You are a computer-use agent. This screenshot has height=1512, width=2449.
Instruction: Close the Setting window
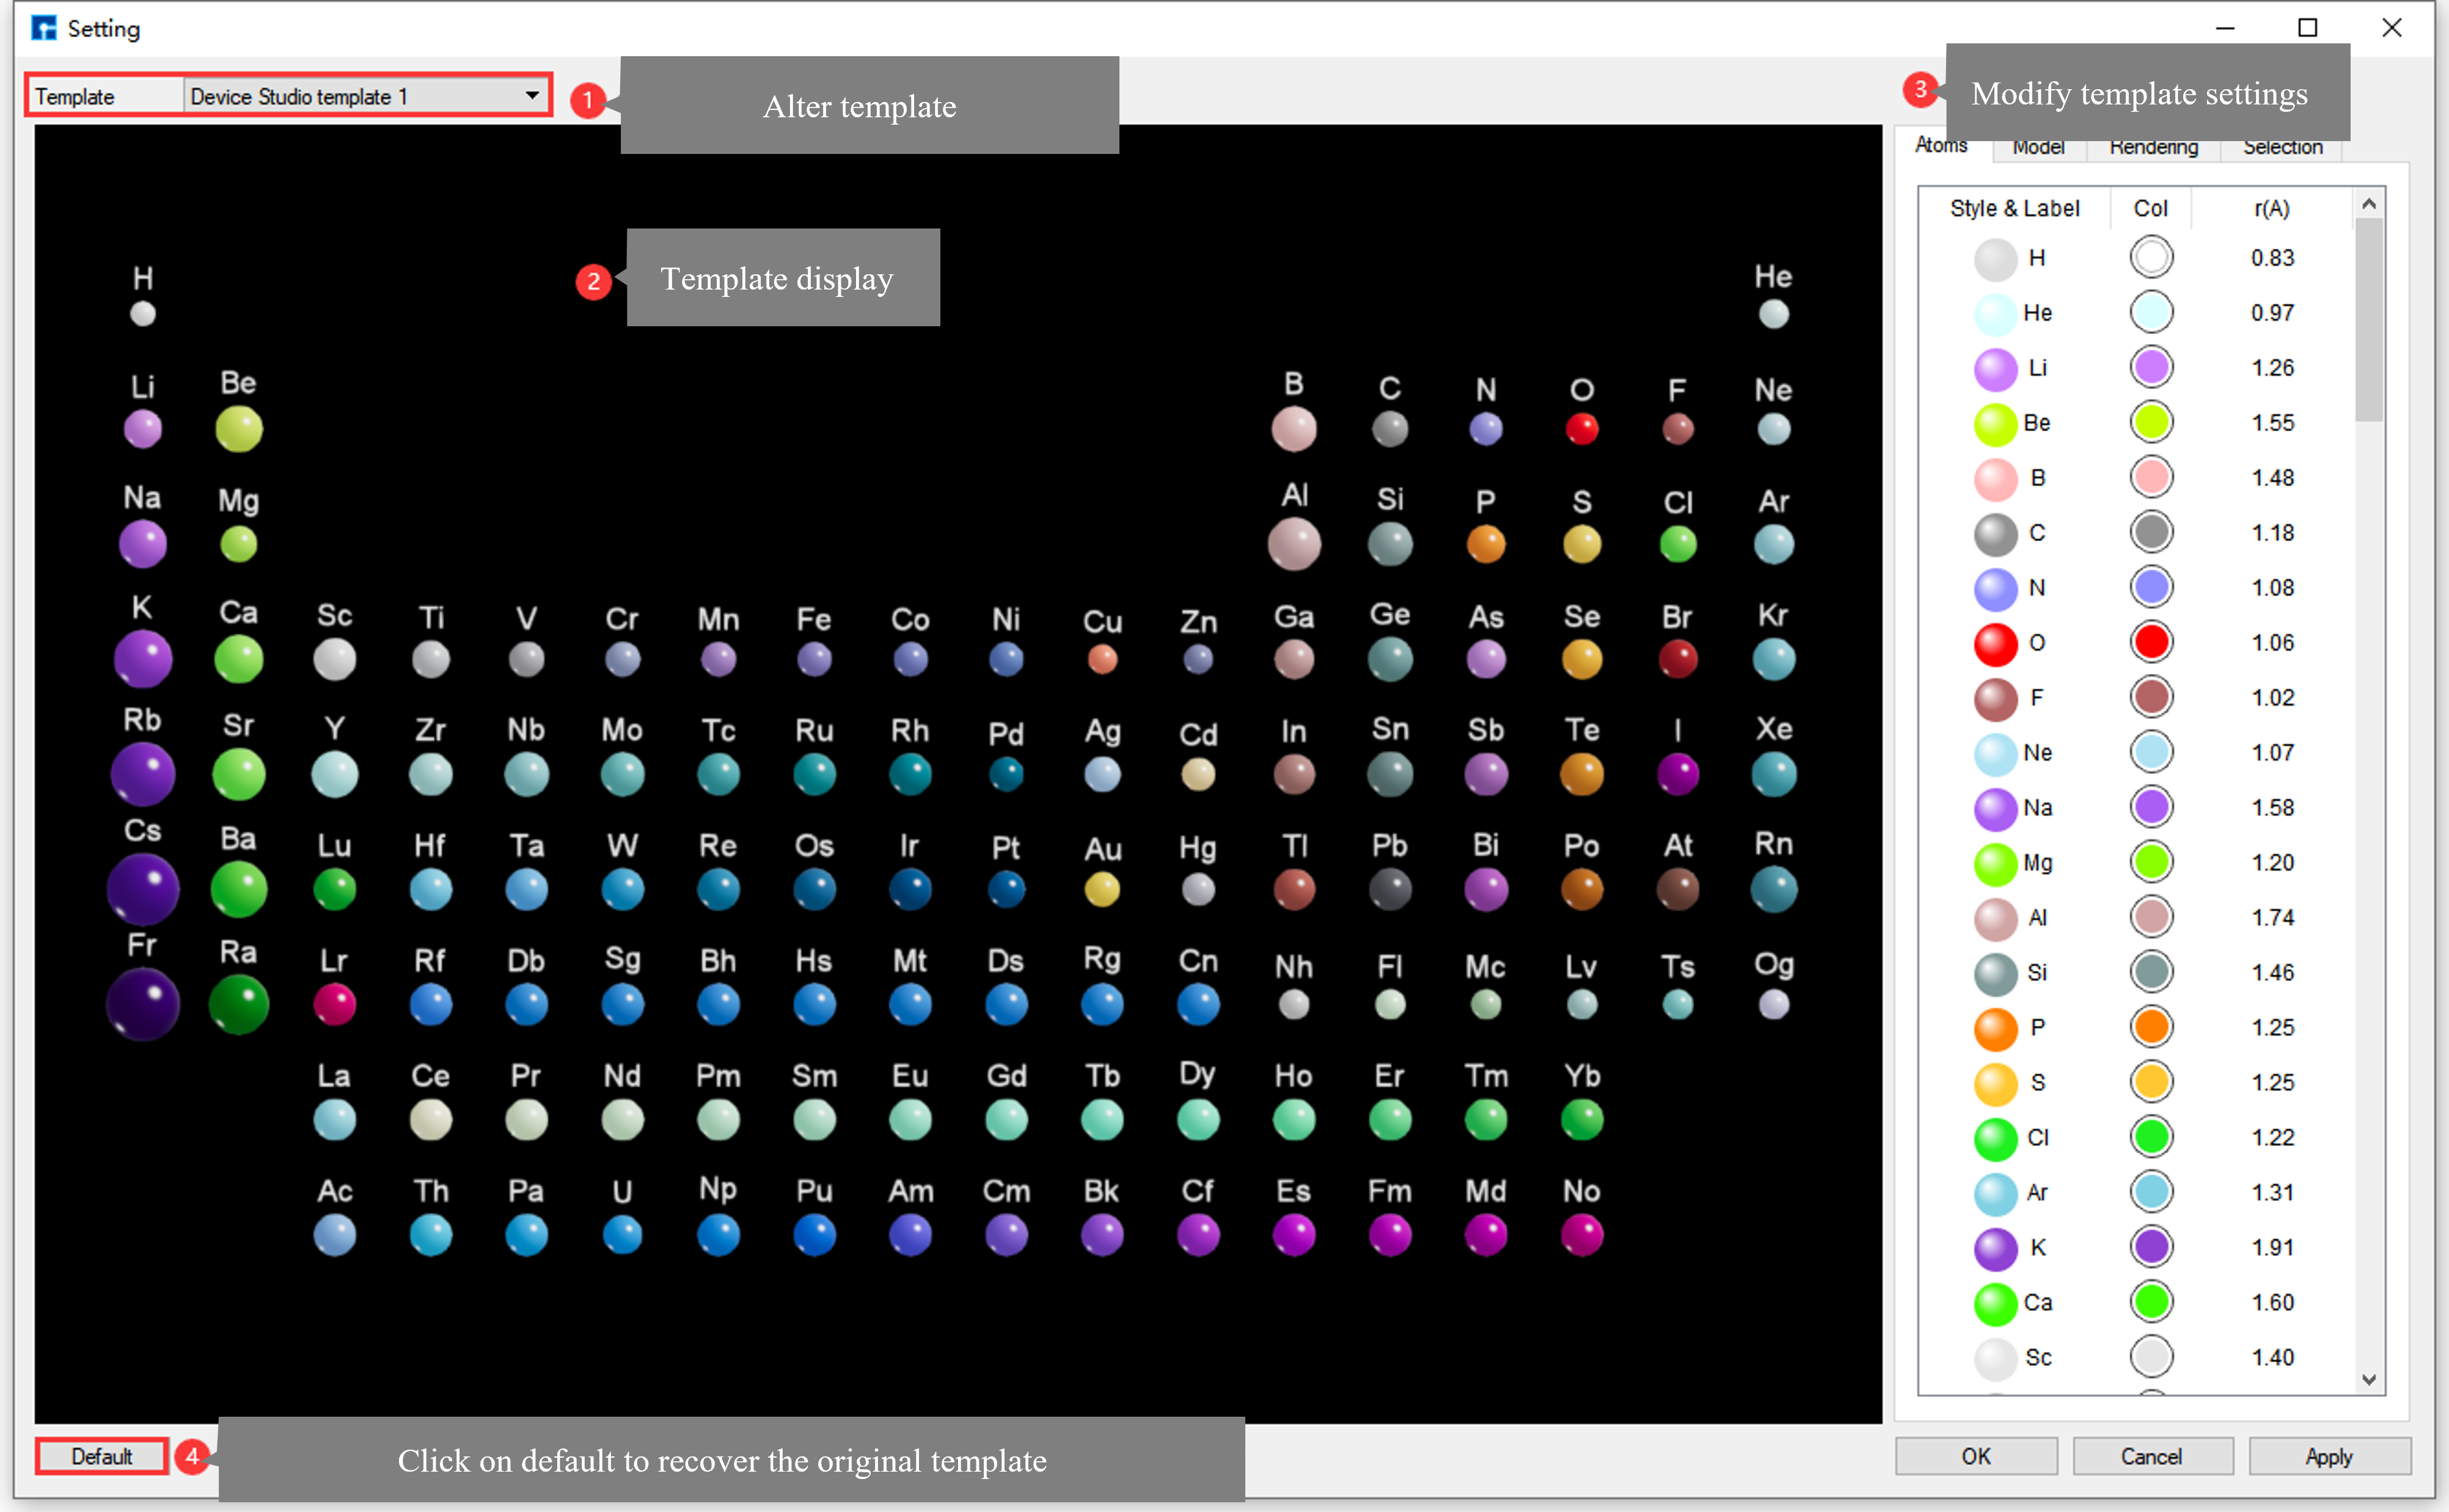pyautogui.click(x=2391, y=28)
